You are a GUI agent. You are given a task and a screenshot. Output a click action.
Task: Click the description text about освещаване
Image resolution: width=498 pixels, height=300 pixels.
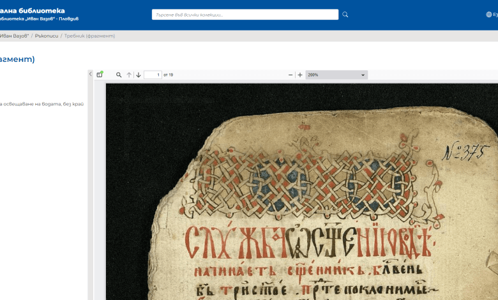click(41, 104)
